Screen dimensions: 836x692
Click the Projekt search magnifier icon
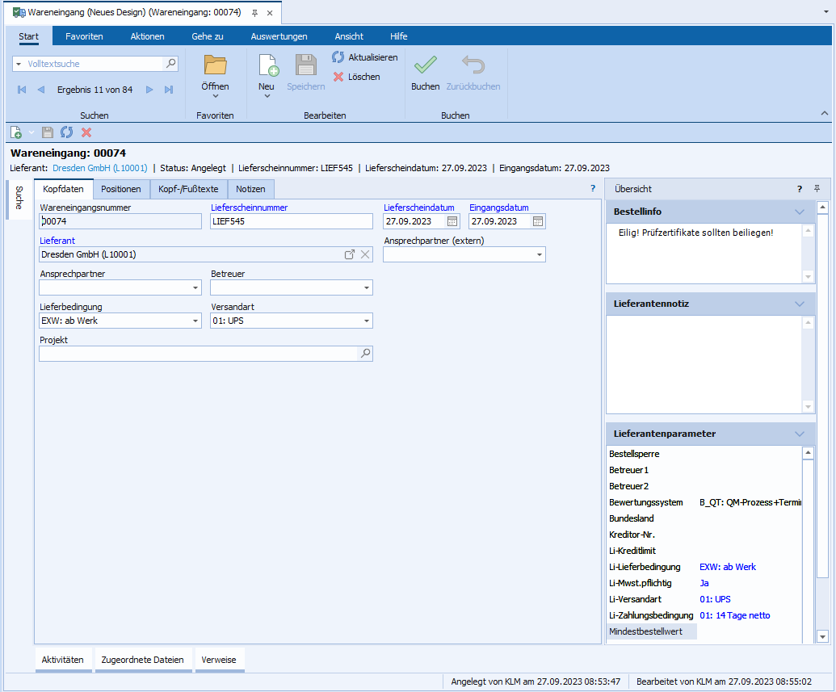365,354
